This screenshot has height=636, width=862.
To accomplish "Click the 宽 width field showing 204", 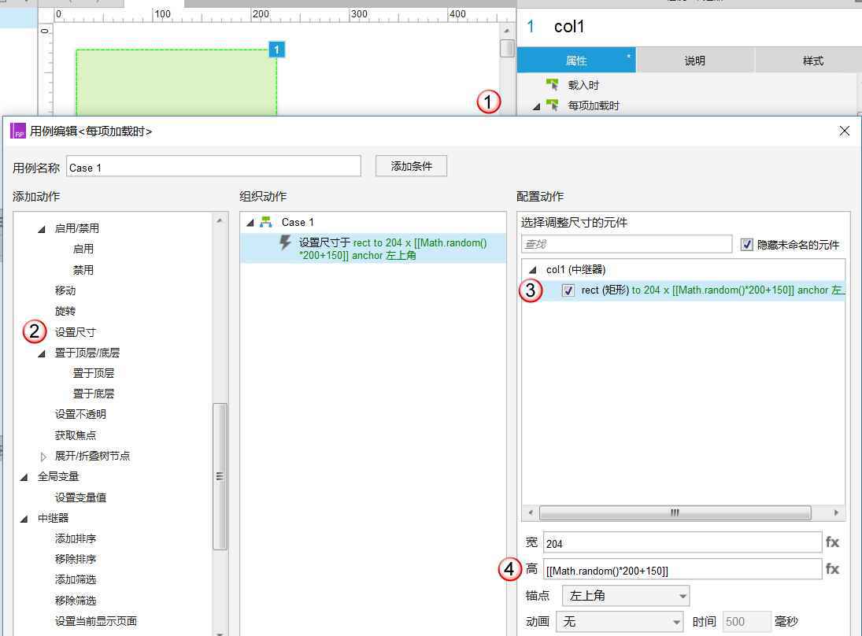I will (x=683, y=542).
